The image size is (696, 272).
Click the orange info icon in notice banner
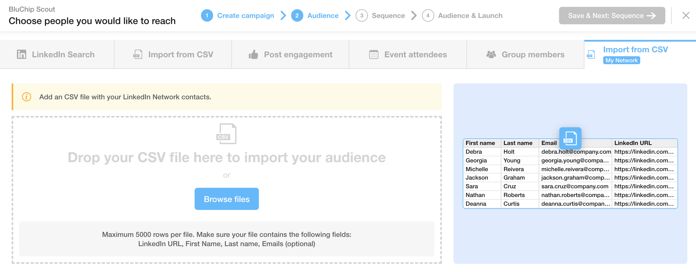(26, 97)
